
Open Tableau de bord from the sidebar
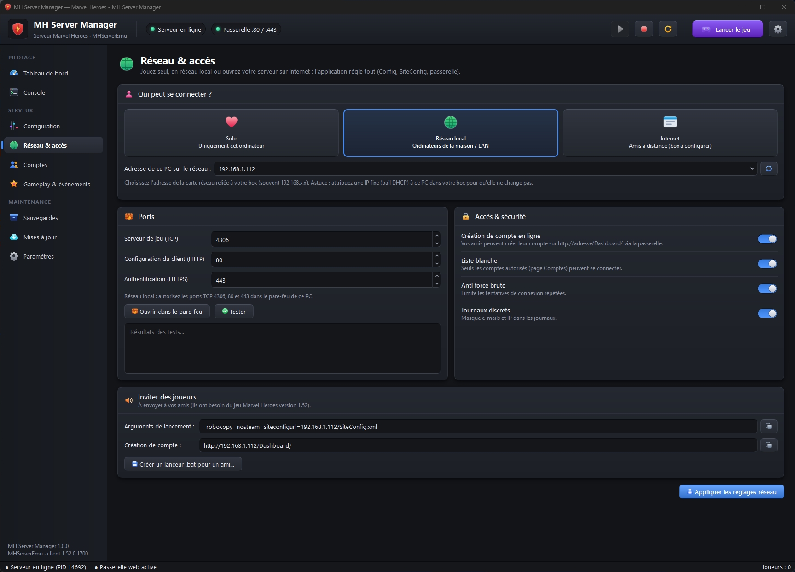pos(53,73)
